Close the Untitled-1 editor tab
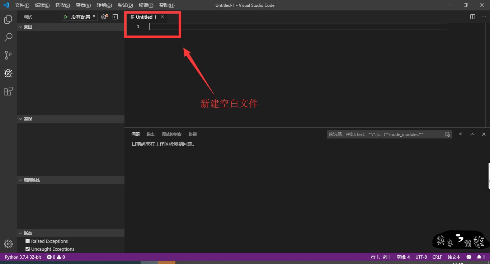 click(162, 17)
